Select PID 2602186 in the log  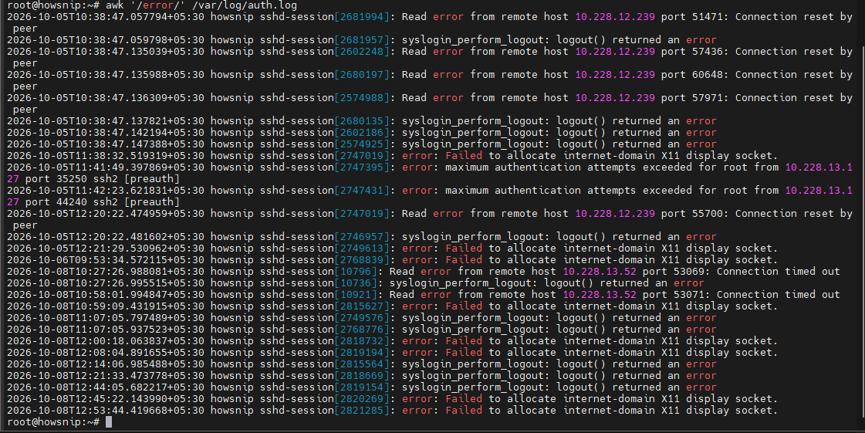[362, 133]
